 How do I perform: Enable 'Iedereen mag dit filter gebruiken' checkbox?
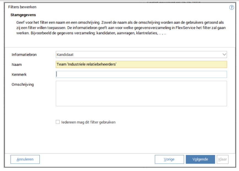[x=58, y=122]
